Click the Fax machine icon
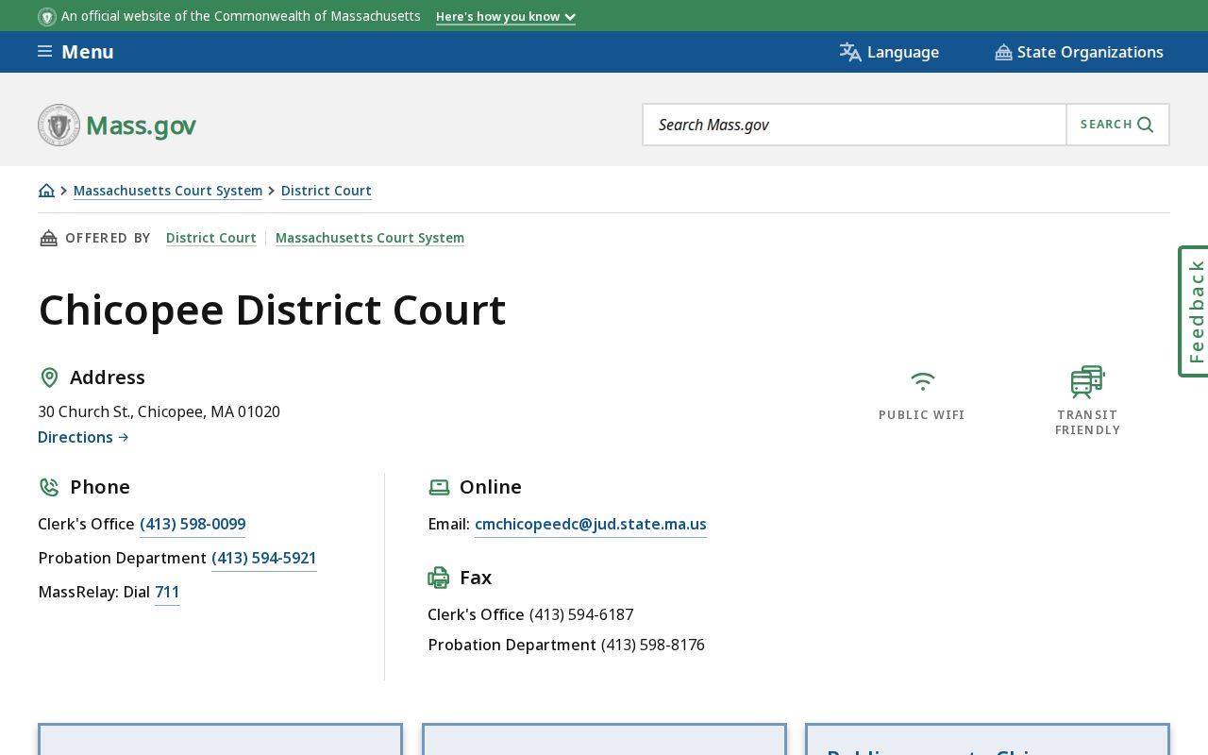The width and height of the screenshot is (1208, 755). coord(439,578)
